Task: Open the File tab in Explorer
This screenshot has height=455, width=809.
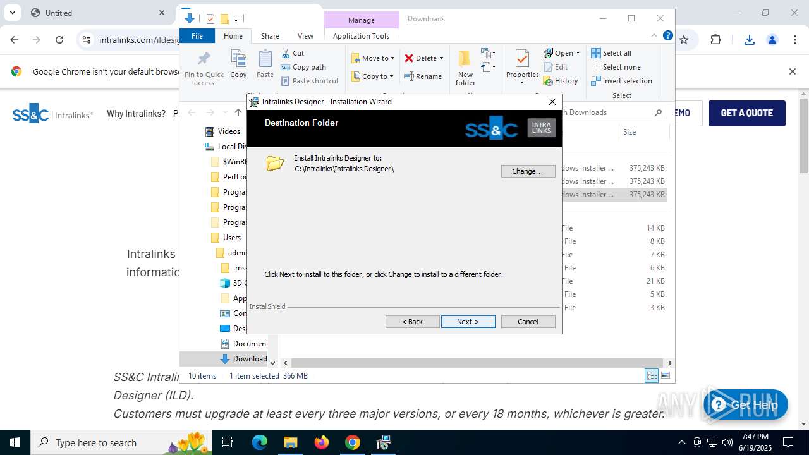Action: click(197, 36)
